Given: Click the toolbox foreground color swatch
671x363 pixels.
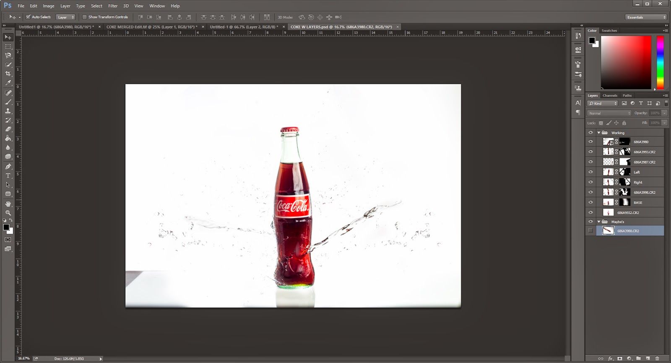Looking at the screenshot, I should click(6, 227).
